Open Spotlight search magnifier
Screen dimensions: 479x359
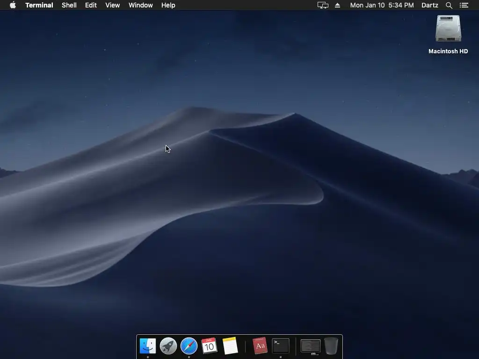[x=449, y=5]
